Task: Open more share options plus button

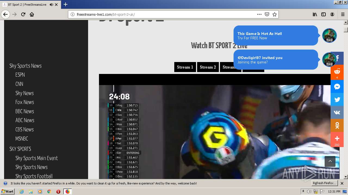Action: (337, 139)
